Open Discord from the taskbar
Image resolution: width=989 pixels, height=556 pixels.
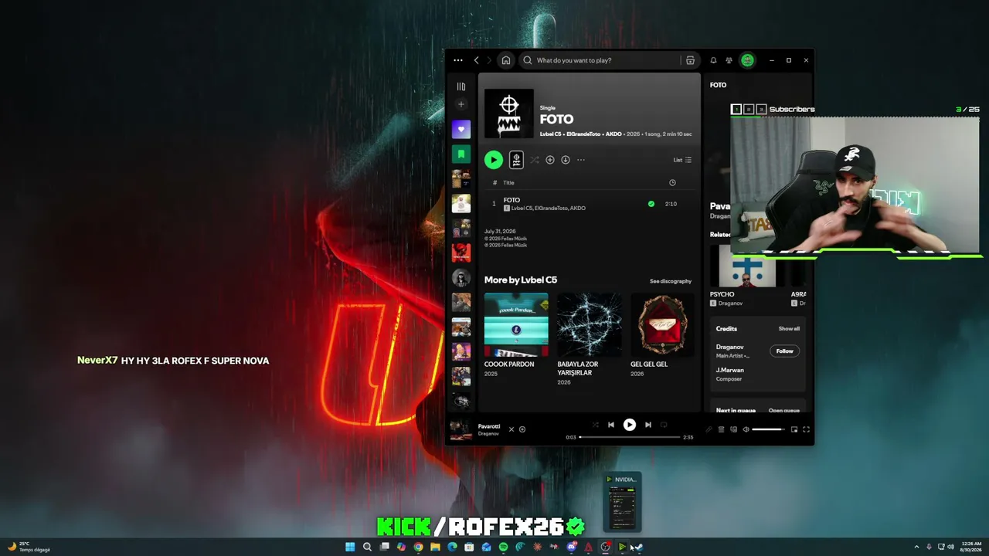571,547
